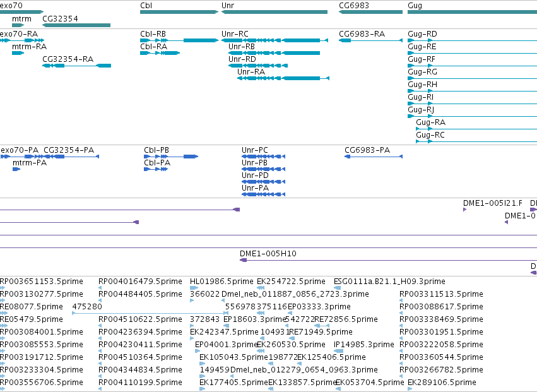Image resolution: width=537 pixels, height=392 pixels.
Task: Click the CG6983 gene feature
Action: click(370, 12)
